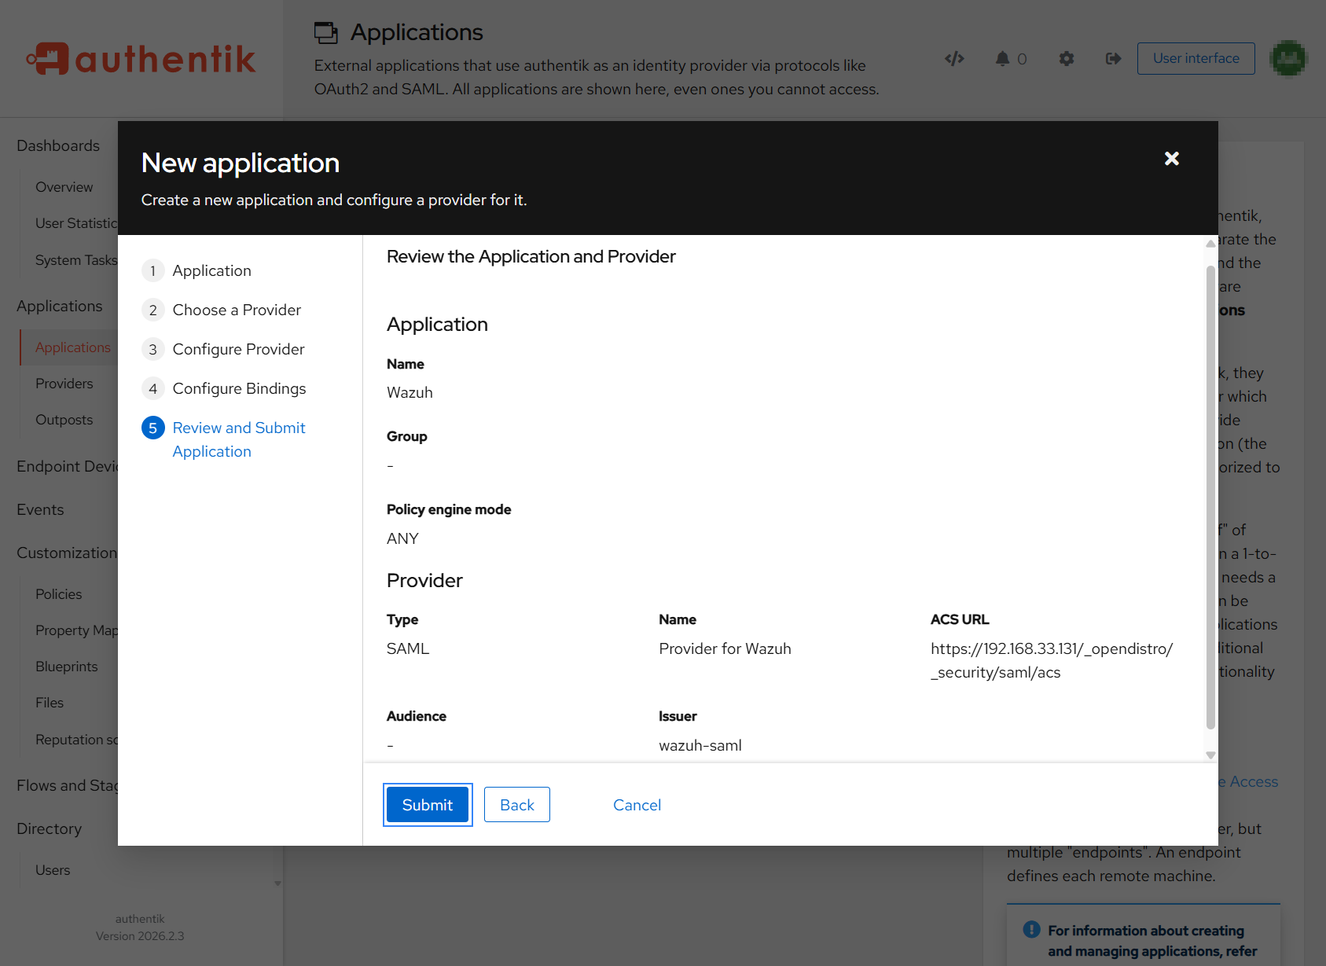Open Property Mappings in sidebar
The height and width of the screenshot is (966, 1326).
click(76, 630)
